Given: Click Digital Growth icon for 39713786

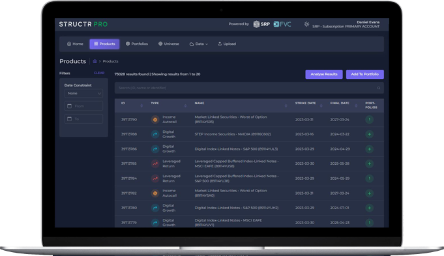Looking at the screenshot, I should coord(155,149).
